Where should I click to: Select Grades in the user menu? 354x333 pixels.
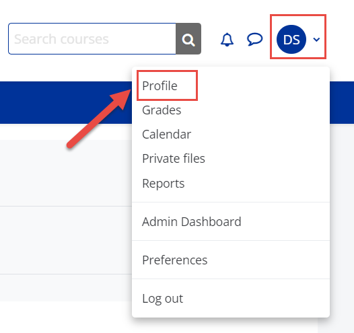(x=162, y=110)
